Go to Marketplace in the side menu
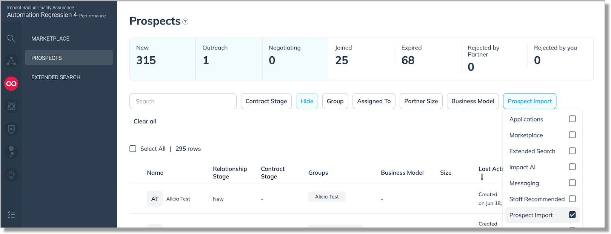 click(51, 38)
